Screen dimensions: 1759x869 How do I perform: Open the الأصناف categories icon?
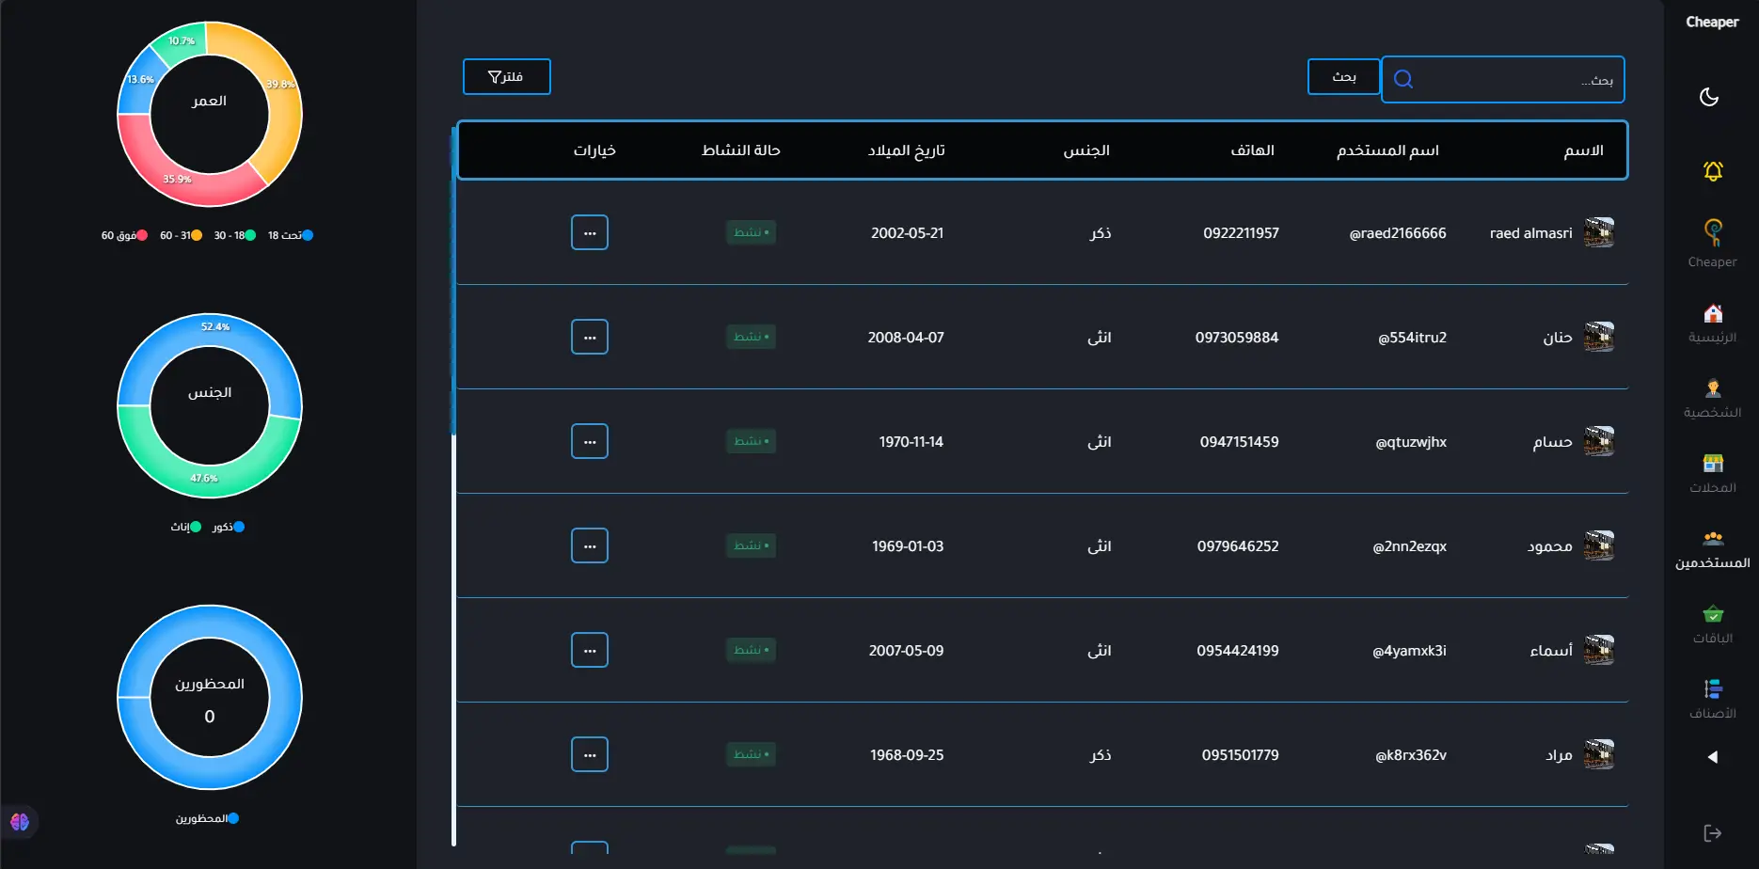1712,688
